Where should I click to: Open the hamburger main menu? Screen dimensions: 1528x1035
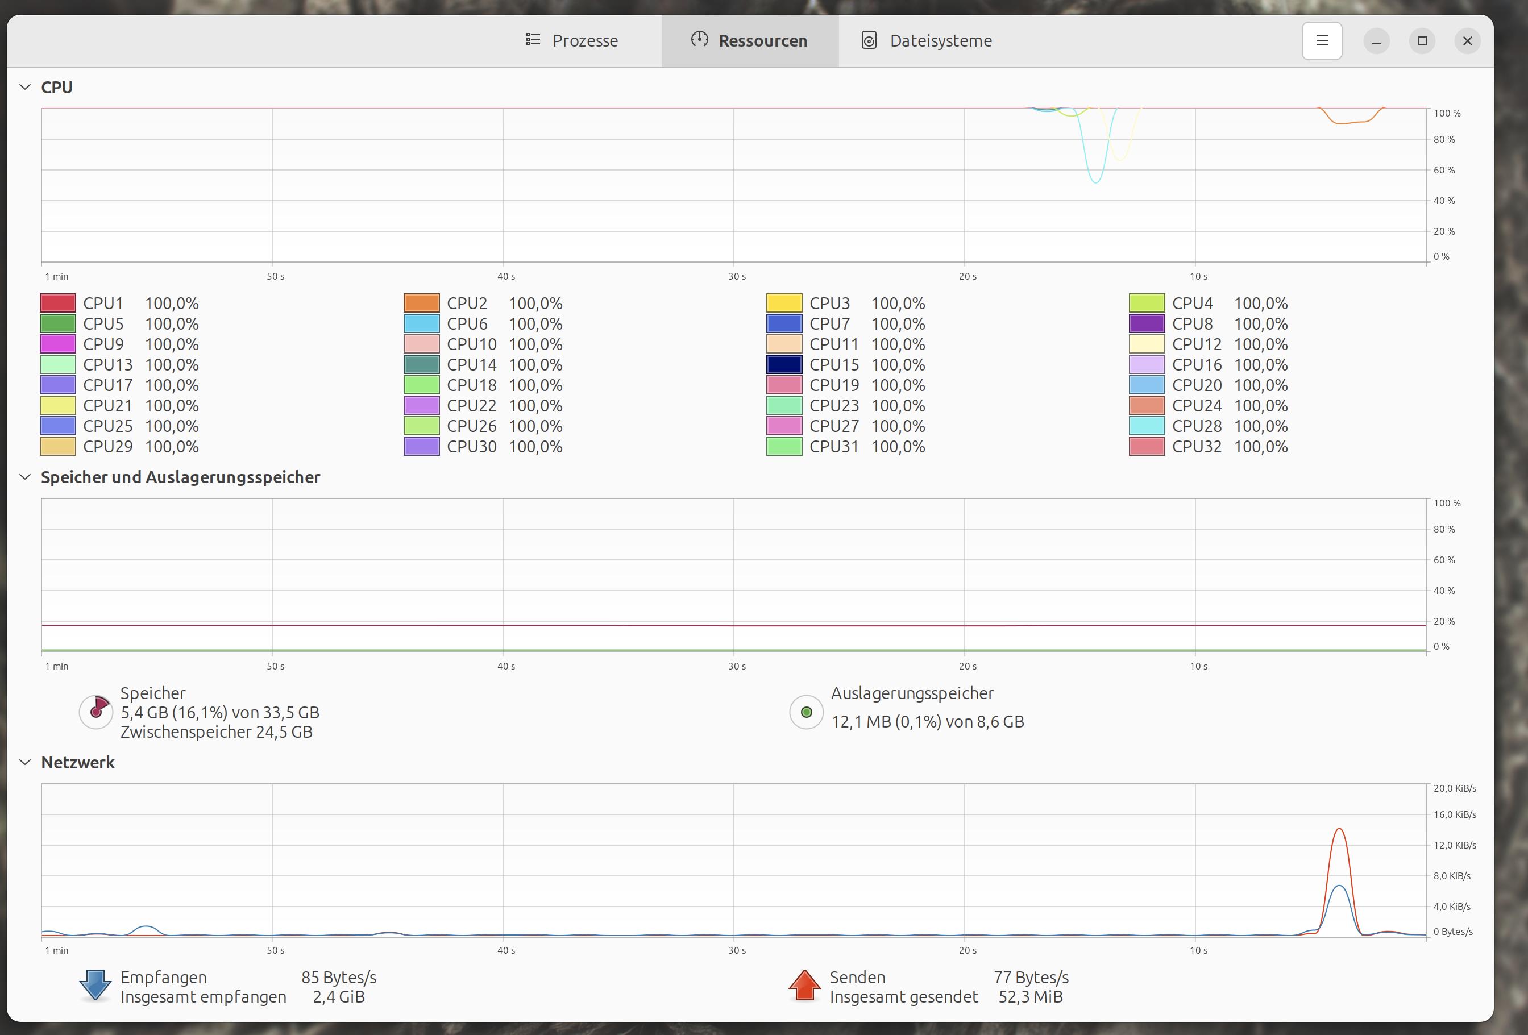click(1322, 41)
